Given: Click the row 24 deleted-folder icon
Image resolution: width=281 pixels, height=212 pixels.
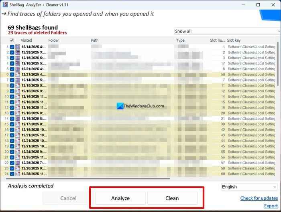Looking at the screenshot, I should (x=18, y=174).
